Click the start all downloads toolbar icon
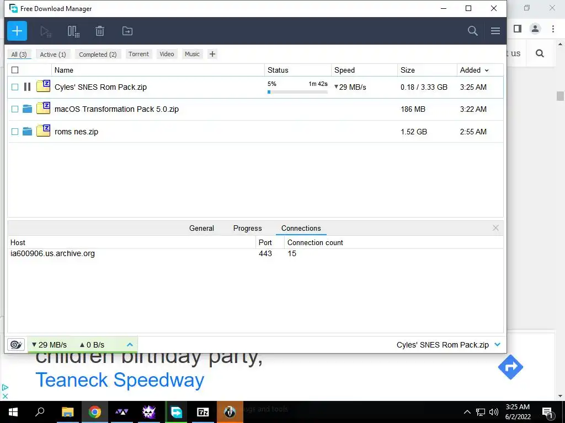The image size is (565, 423). 46,31
